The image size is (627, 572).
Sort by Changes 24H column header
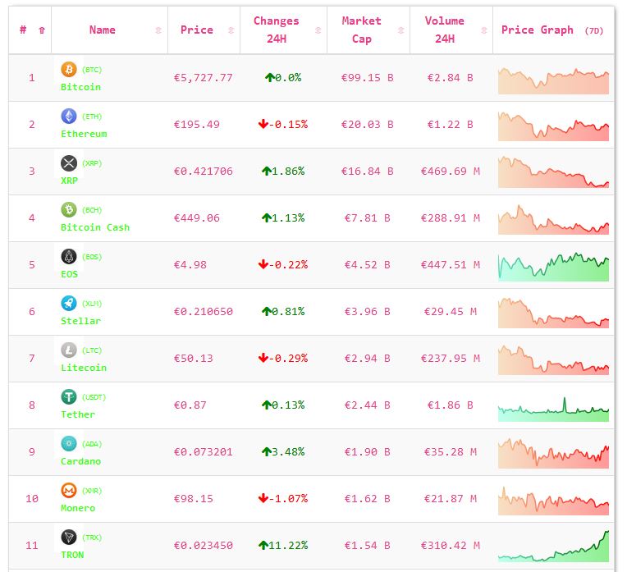coord(277,30)
